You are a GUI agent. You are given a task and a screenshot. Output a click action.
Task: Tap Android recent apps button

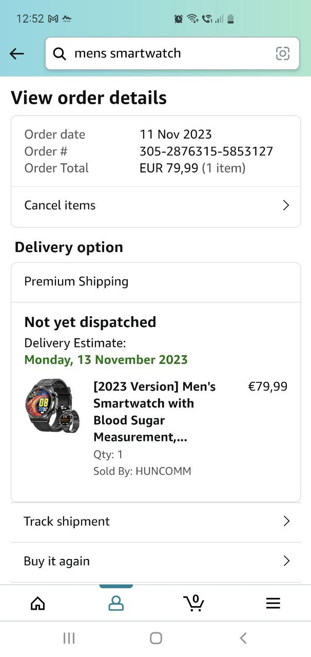[69, 638]
